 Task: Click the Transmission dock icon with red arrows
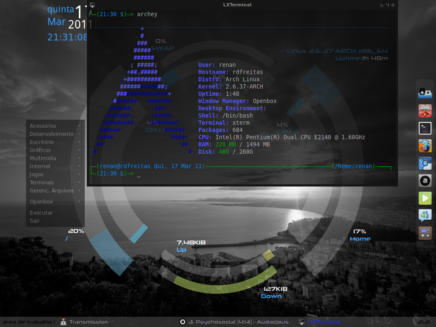point(425,111)
